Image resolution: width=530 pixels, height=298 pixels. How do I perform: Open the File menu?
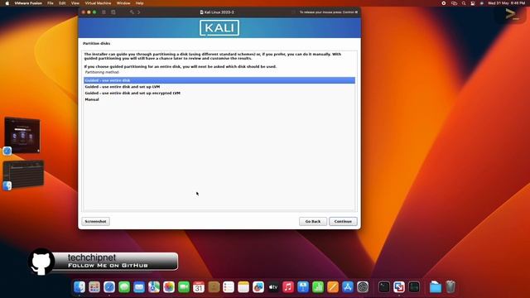pos(51,3)
